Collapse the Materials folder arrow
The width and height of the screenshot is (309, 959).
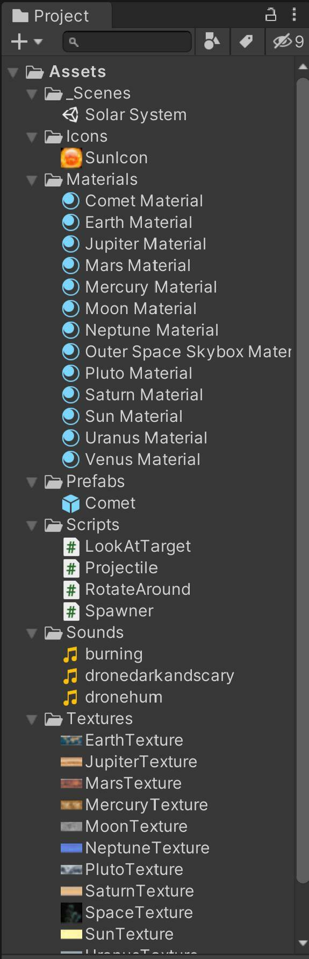tap(32, 180)
